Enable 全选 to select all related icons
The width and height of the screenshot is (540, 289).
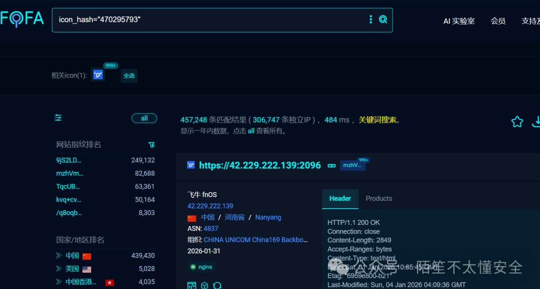tap(128, 75)
